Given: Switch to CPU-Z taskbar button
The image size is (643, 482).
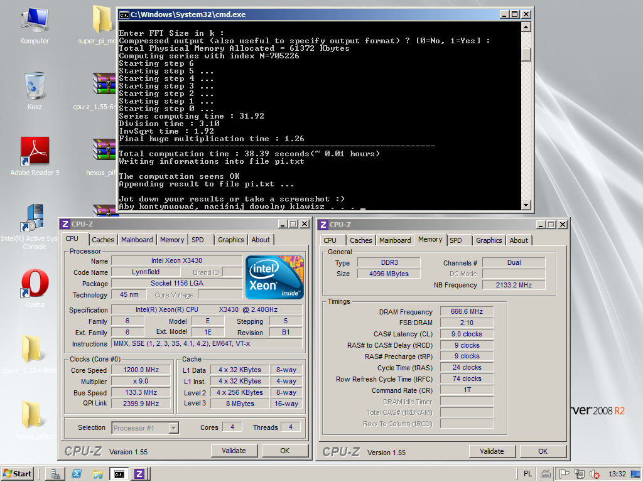Looking at the screenshot, I should coord(139,474).
